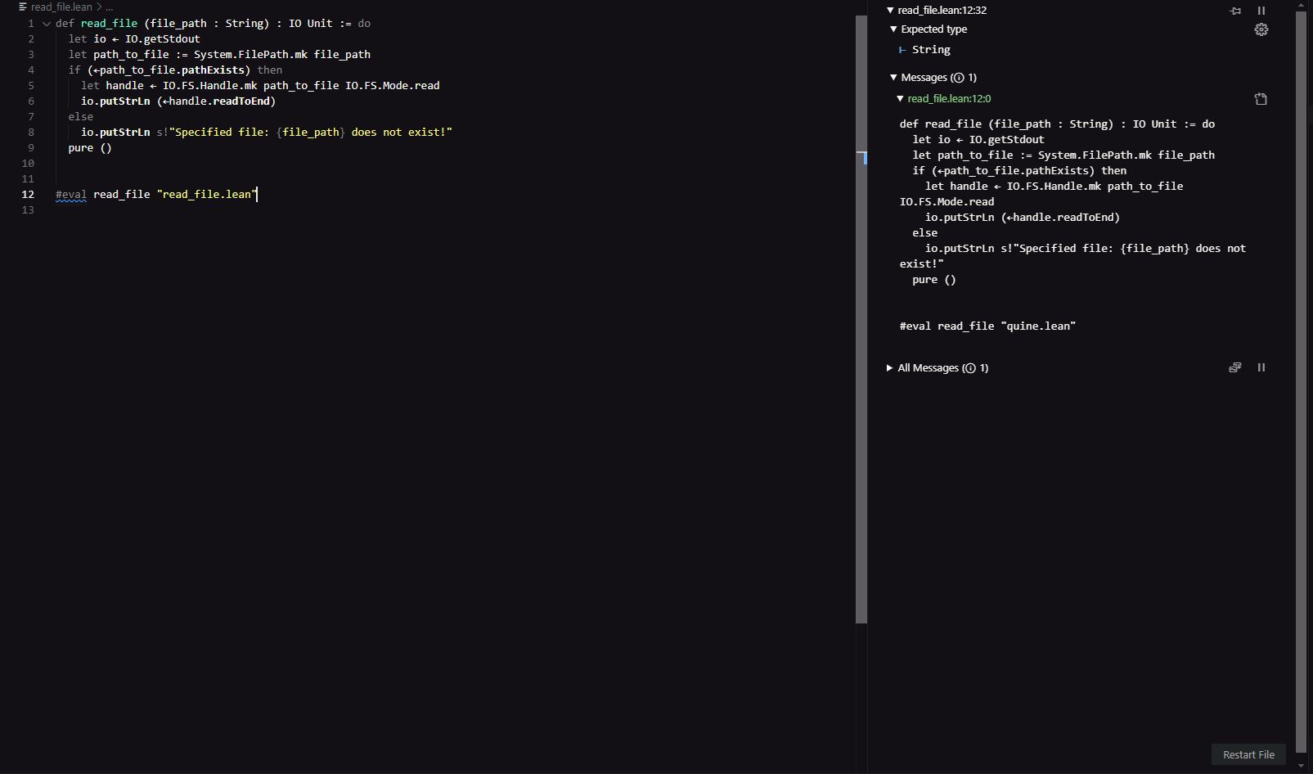Click the else keyword on line 7
The image size is (1313, 774).
[x=81, y=117]
